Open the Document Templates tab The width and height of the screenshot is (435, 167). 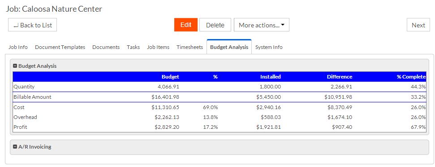60,47
